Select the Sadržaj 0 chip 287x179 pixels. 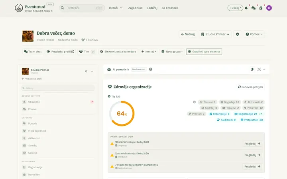pyautogui.click(x=209, y=108)
